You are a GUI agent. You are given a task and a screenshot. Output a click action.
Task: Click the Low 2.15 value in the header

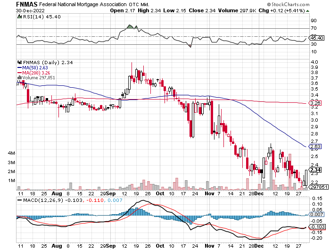(175, 10)
